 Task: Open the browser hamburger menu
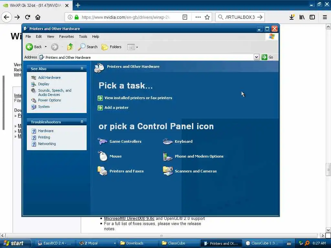pos(325,17)
